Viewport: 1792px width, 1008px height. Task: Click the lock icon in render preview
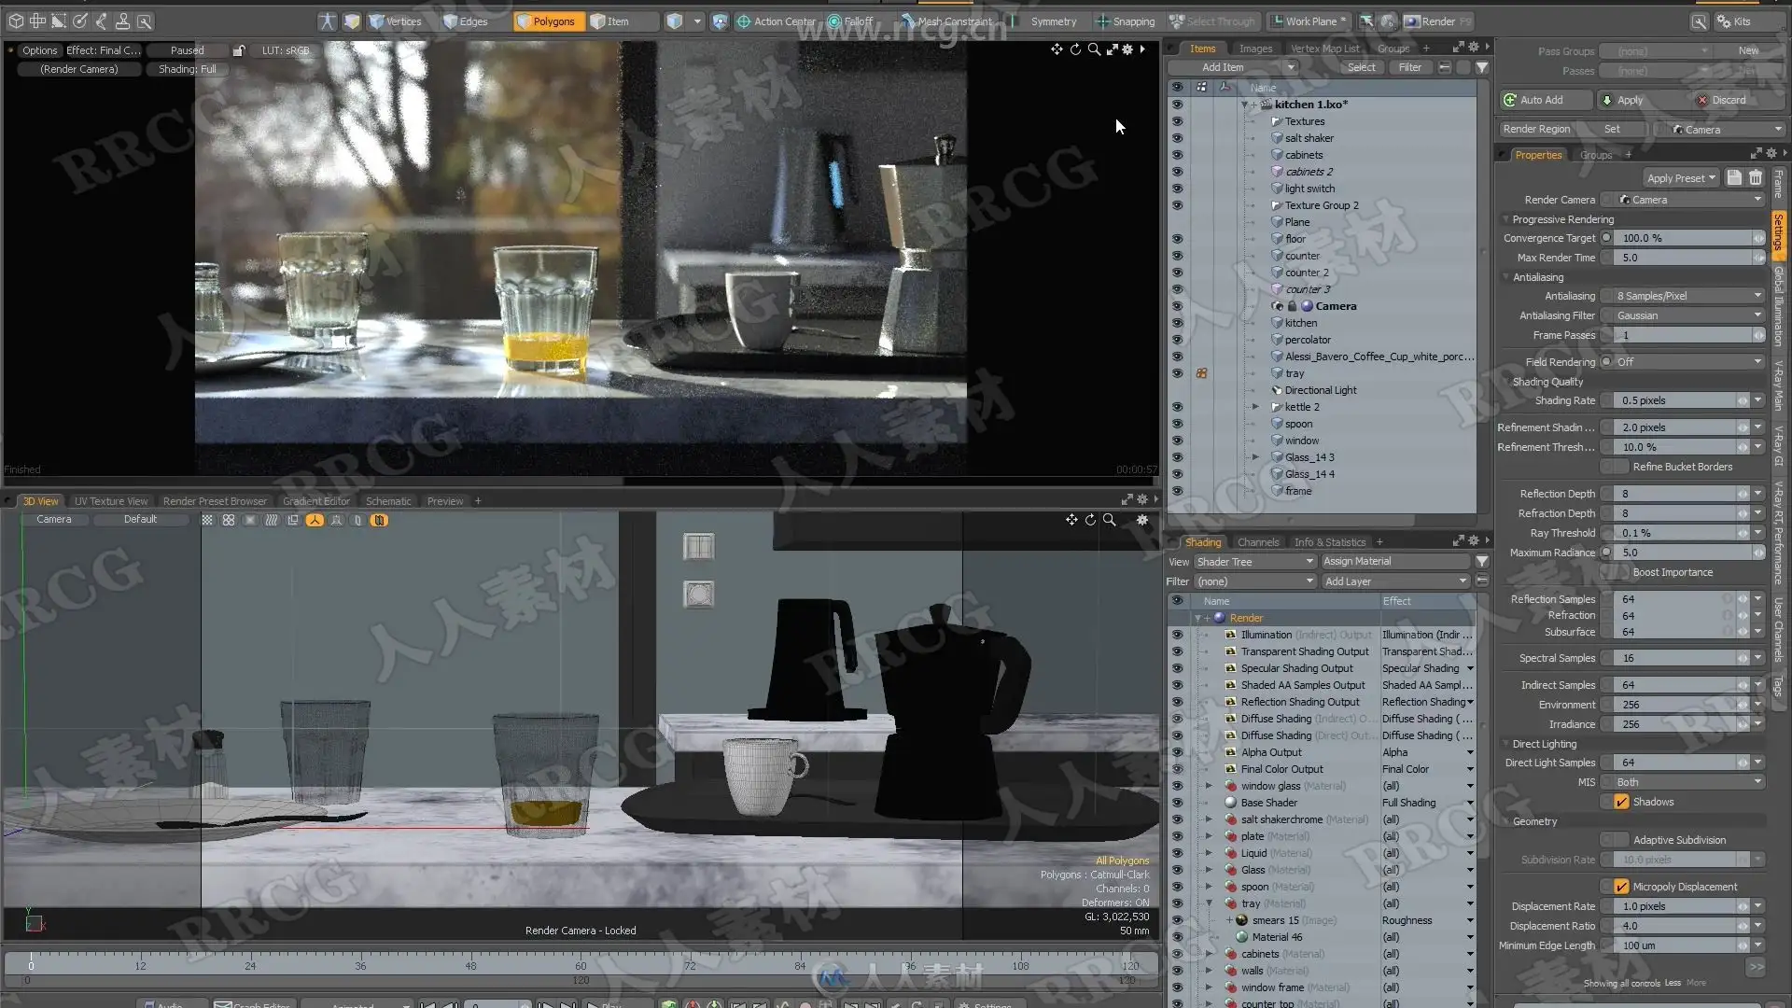pos(239,50)
